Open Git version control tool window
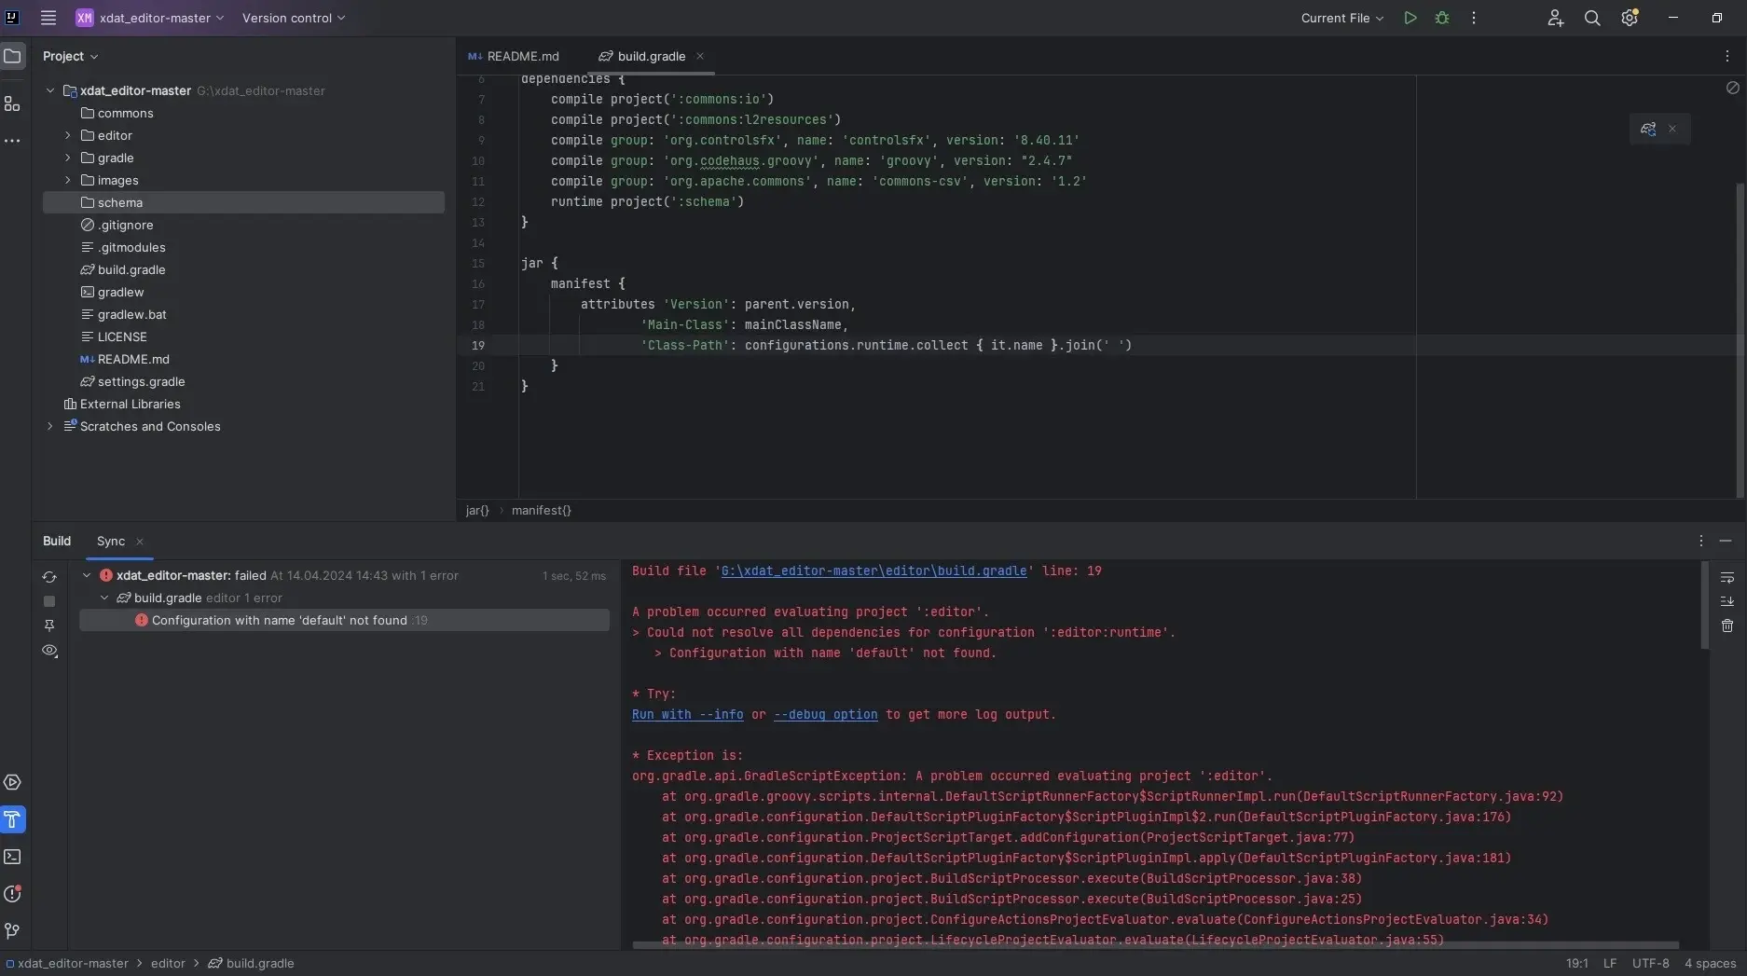1747x976 pixels. (x=12, y=931)
